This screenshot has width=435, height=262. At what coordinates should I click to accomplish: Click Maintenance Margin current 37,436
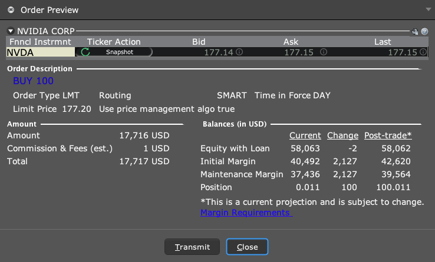click(305, 174)
